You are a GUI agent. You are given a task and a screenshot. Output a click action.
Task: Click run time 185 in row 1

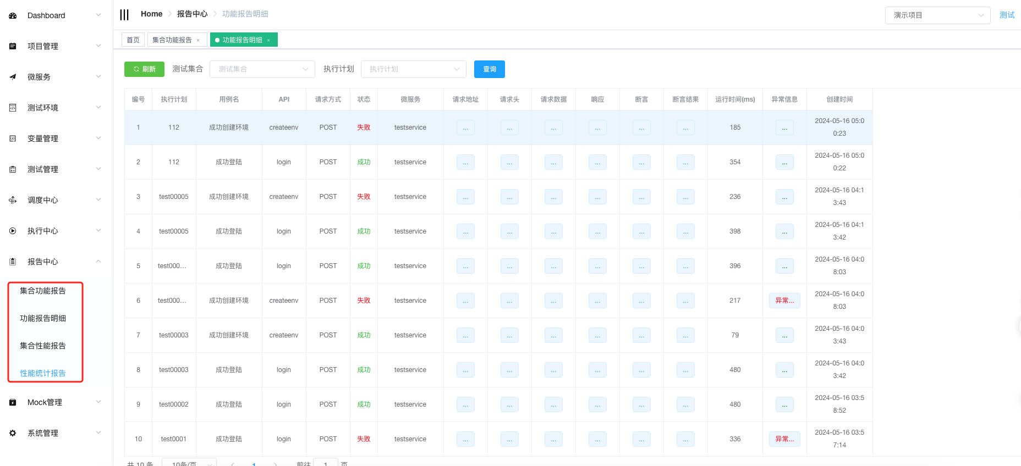click(x=735, y=127)
